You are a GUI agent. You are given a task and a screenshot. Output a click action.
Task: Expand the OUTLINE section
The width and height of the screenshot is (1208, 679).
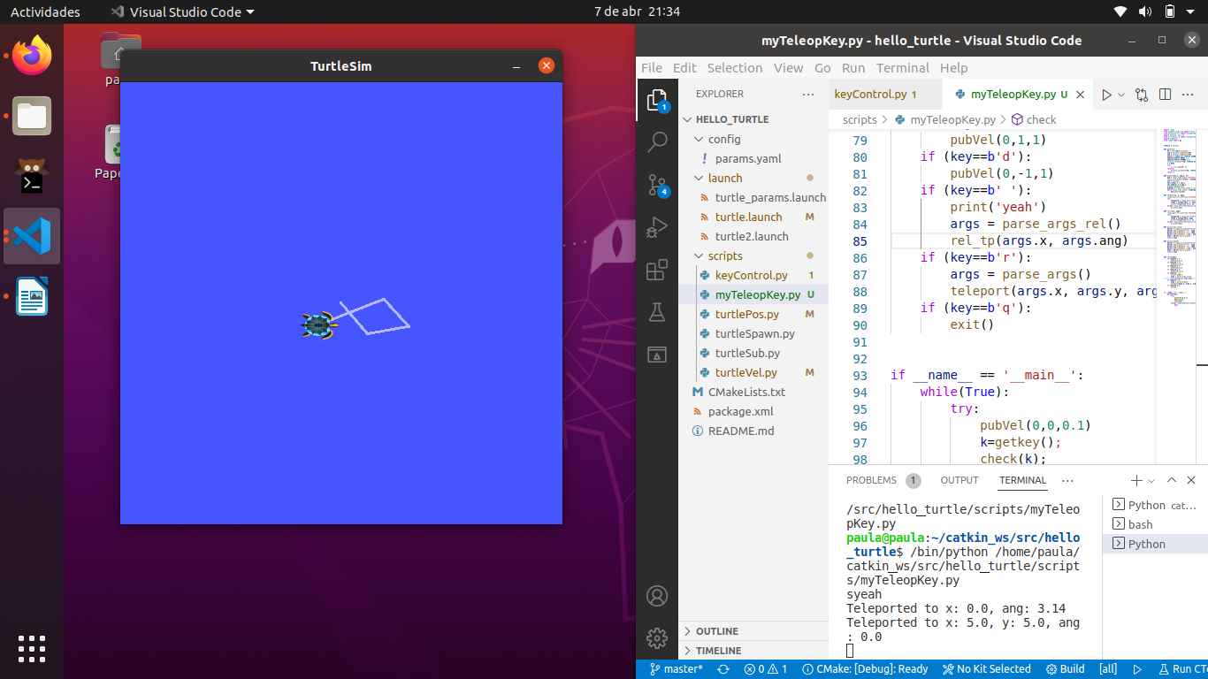(x=753, y=631)
